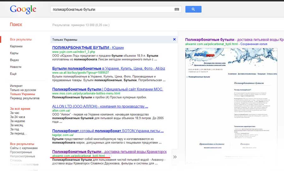The width and height of the screenshot is (284, 171).
Task: Click the allon.com.ua/ URL text
Action: pyautogui.click(x=61, y=111)
